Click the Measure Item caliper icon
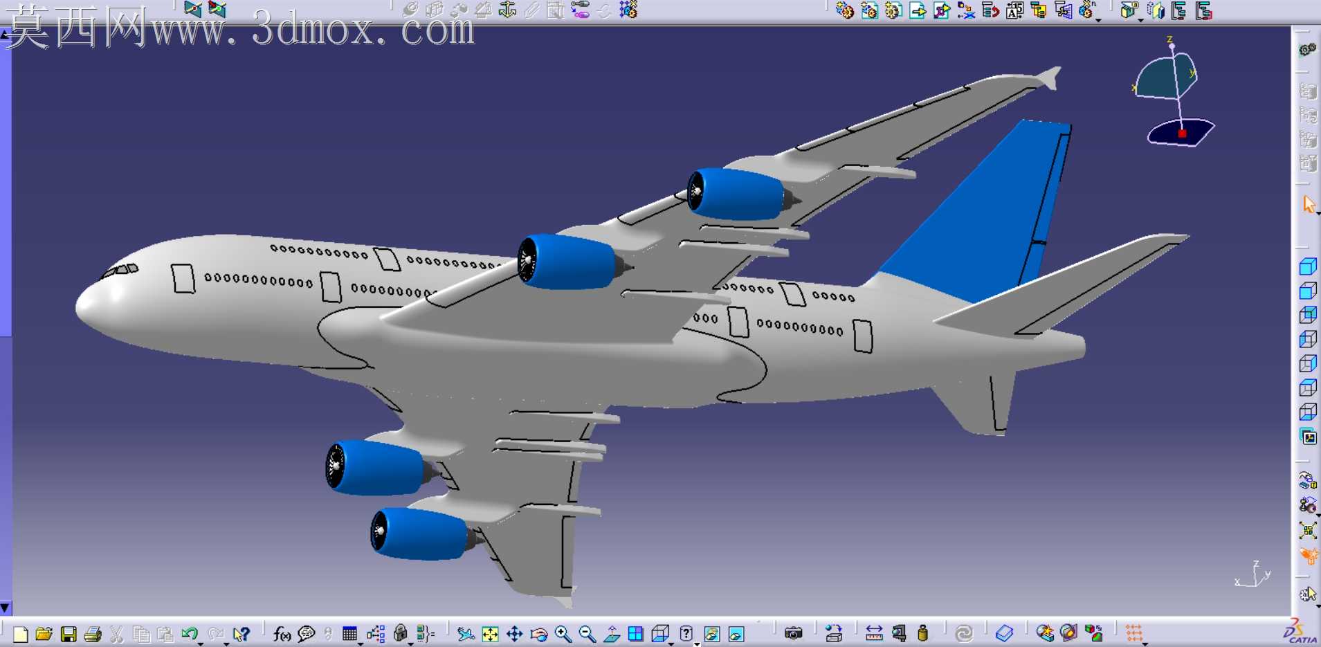 tap(900, 634)
